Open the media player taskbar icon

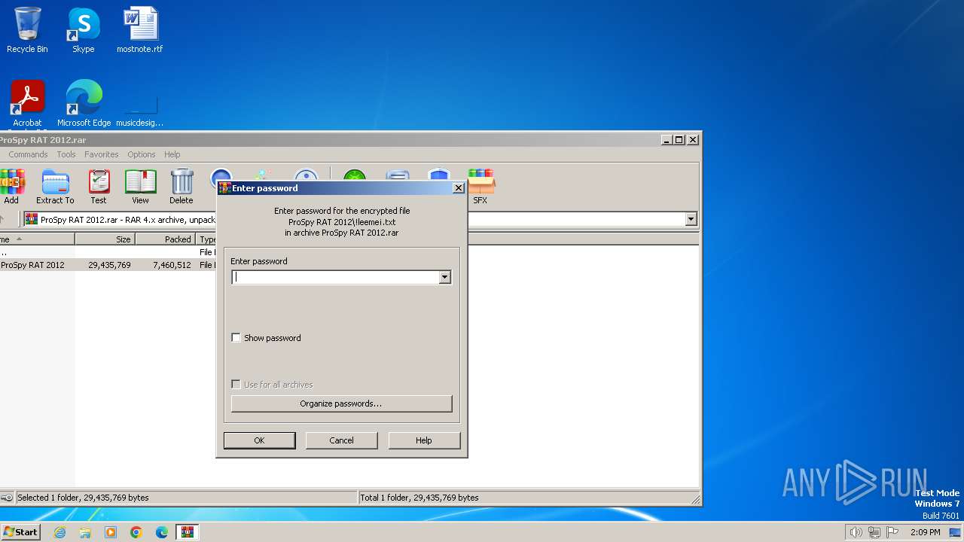click(x=111, y=532)
